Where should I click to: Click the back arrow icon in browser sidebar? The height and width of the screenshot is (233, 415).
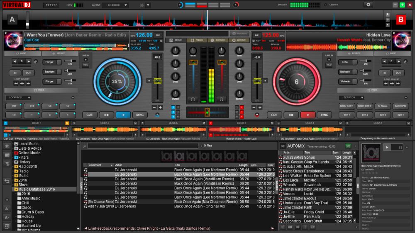pos(7,181)
